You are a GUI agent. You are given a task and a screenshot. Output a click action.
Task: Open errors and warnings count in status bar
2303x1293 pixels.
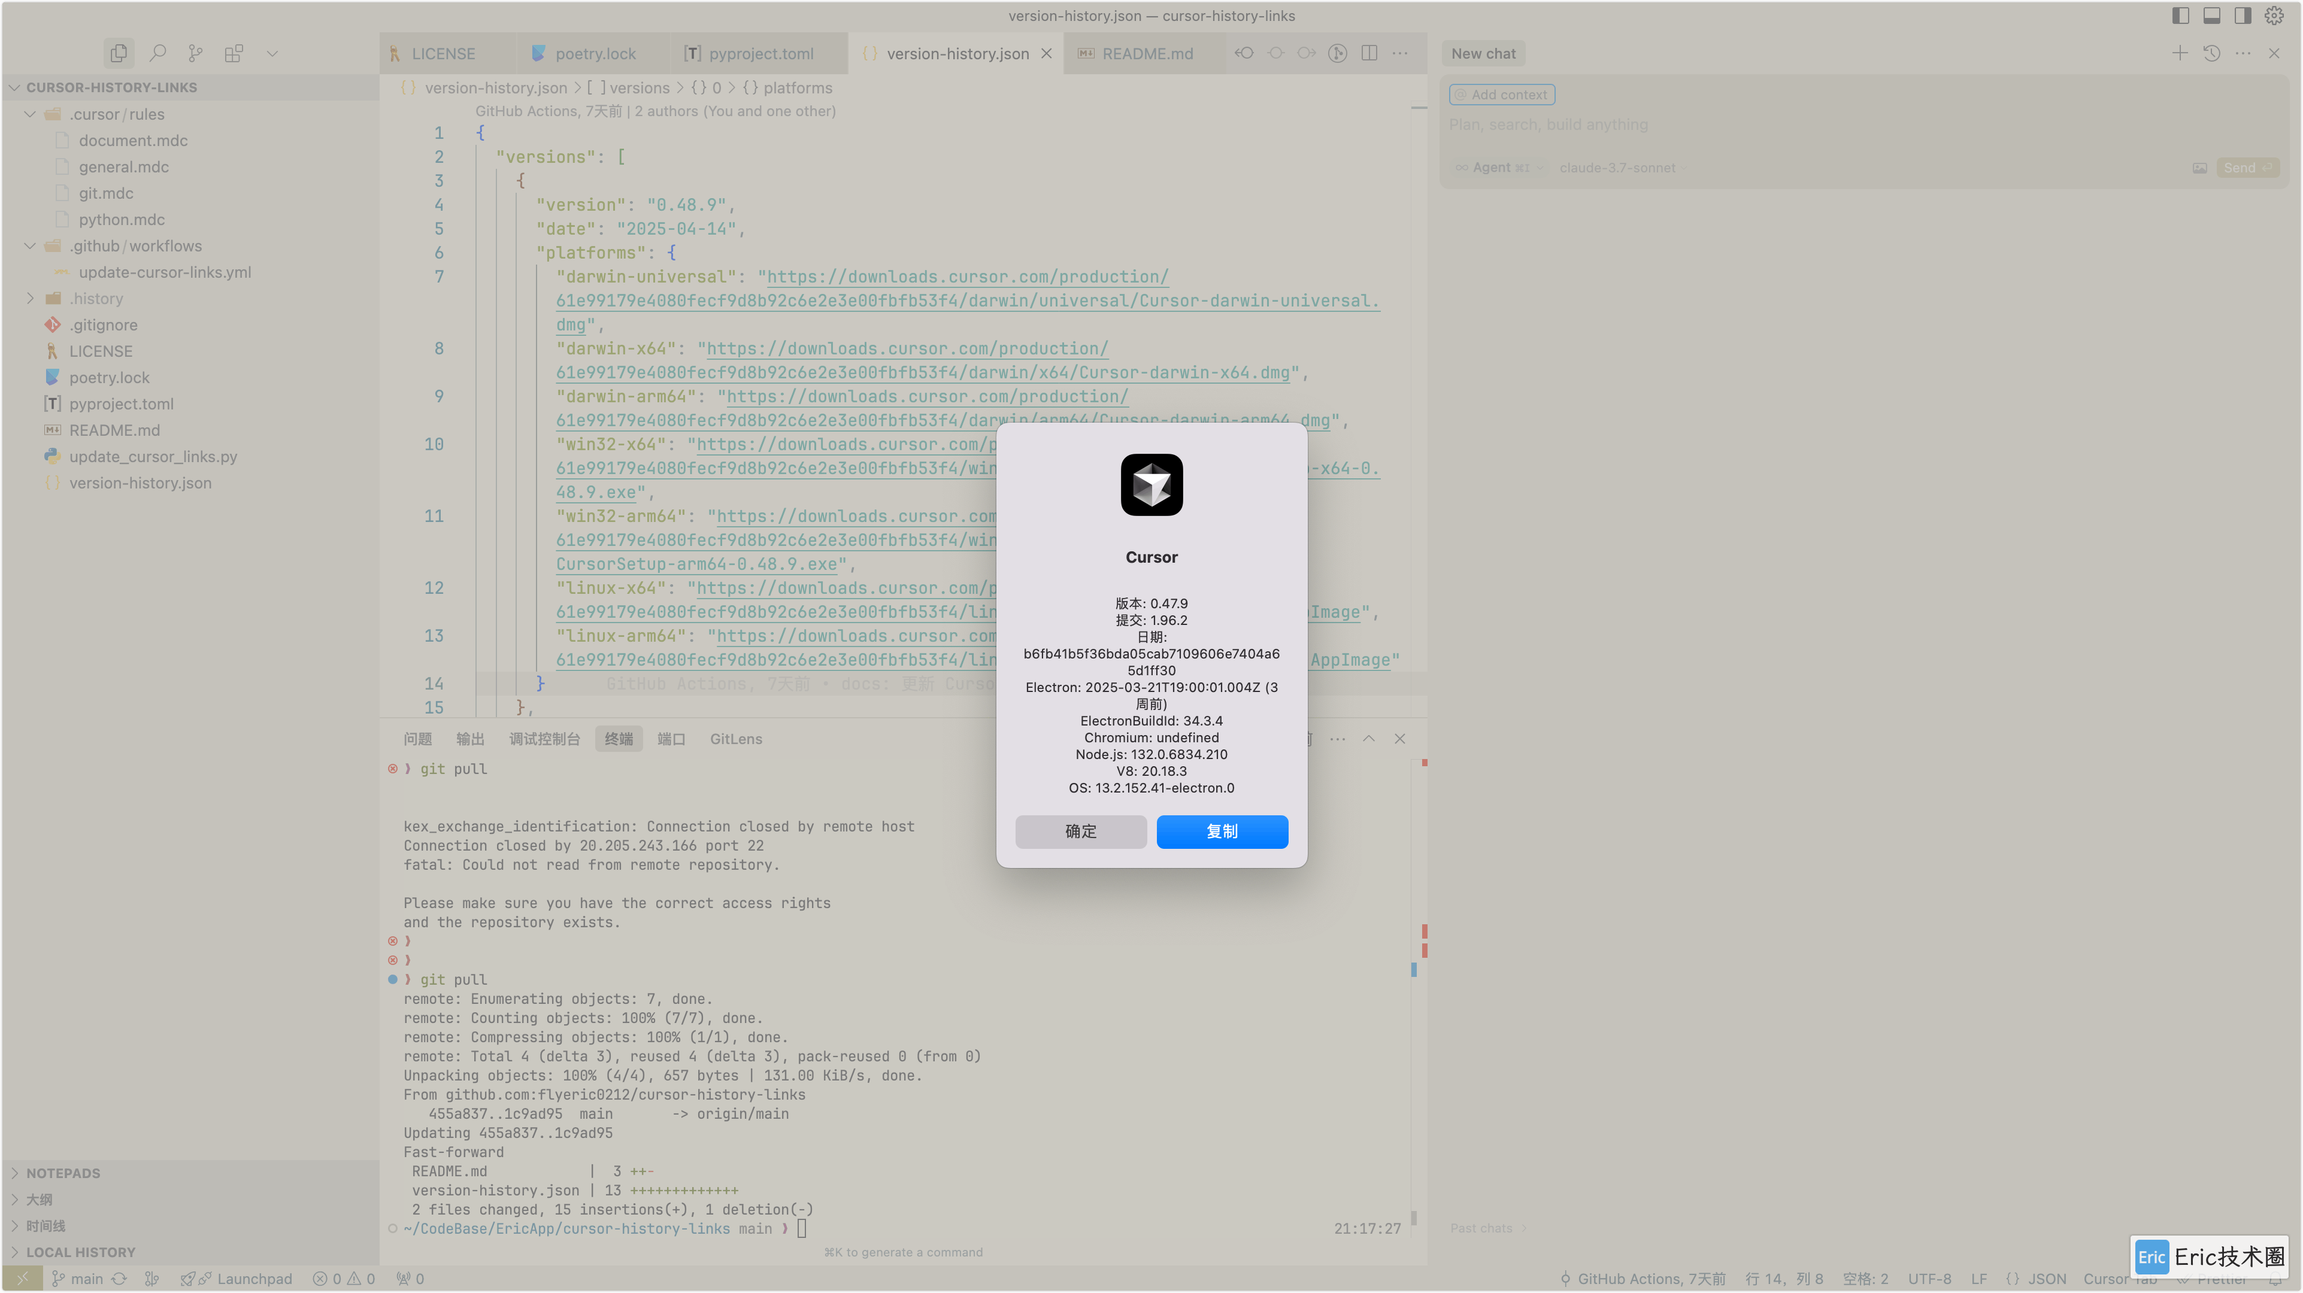[x=344, y=1280]
